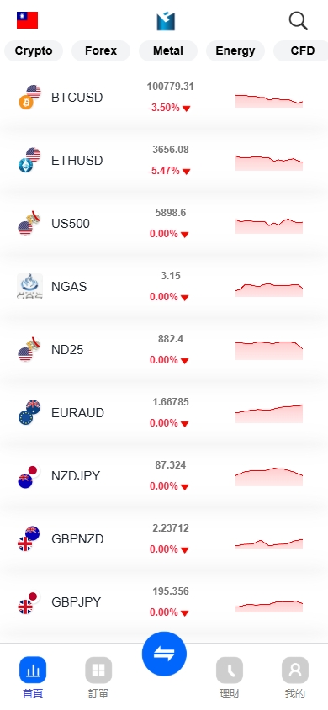
Task: Open the US500 index listing
Action: tap(164, 224)
